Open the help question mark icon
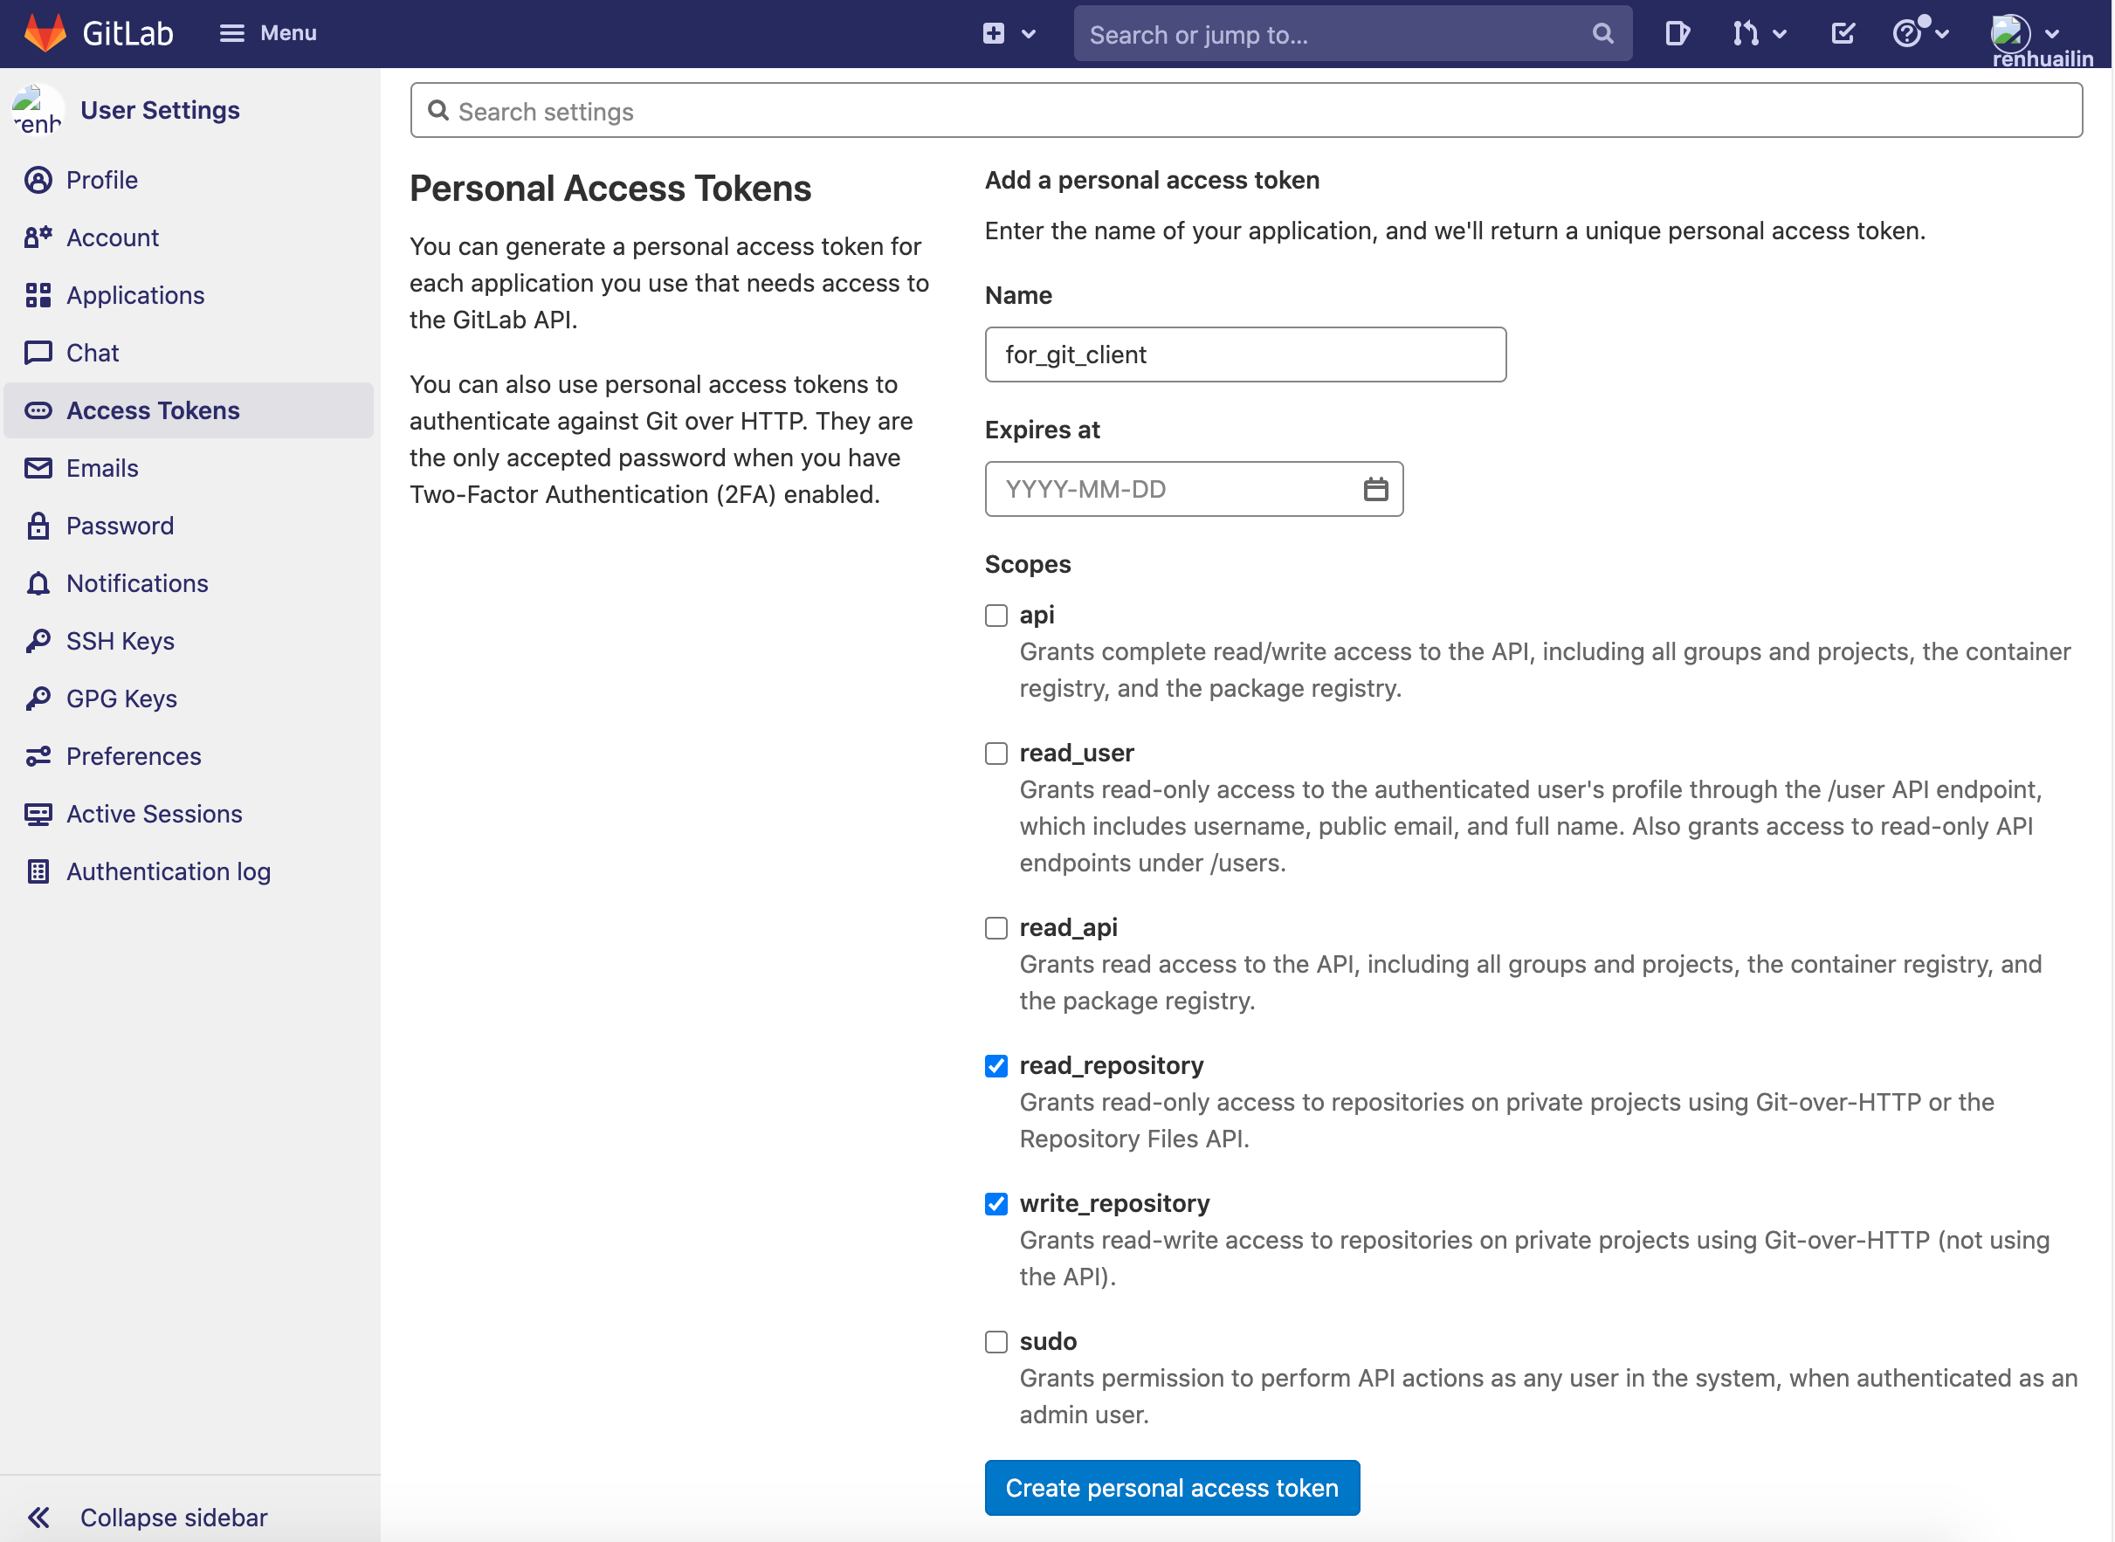The height and width of the screenshot is (1542, 2115). tap(1908, 33)
